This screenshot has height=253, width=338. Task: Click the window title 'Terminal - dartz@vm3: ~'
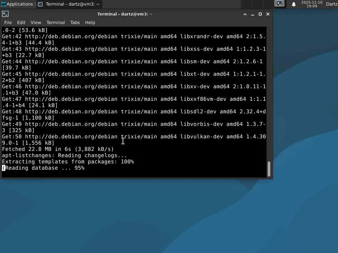(x=125, y=14)
